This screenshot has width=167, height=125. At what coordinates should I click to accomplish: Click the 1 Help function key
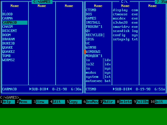pos(8,102)
